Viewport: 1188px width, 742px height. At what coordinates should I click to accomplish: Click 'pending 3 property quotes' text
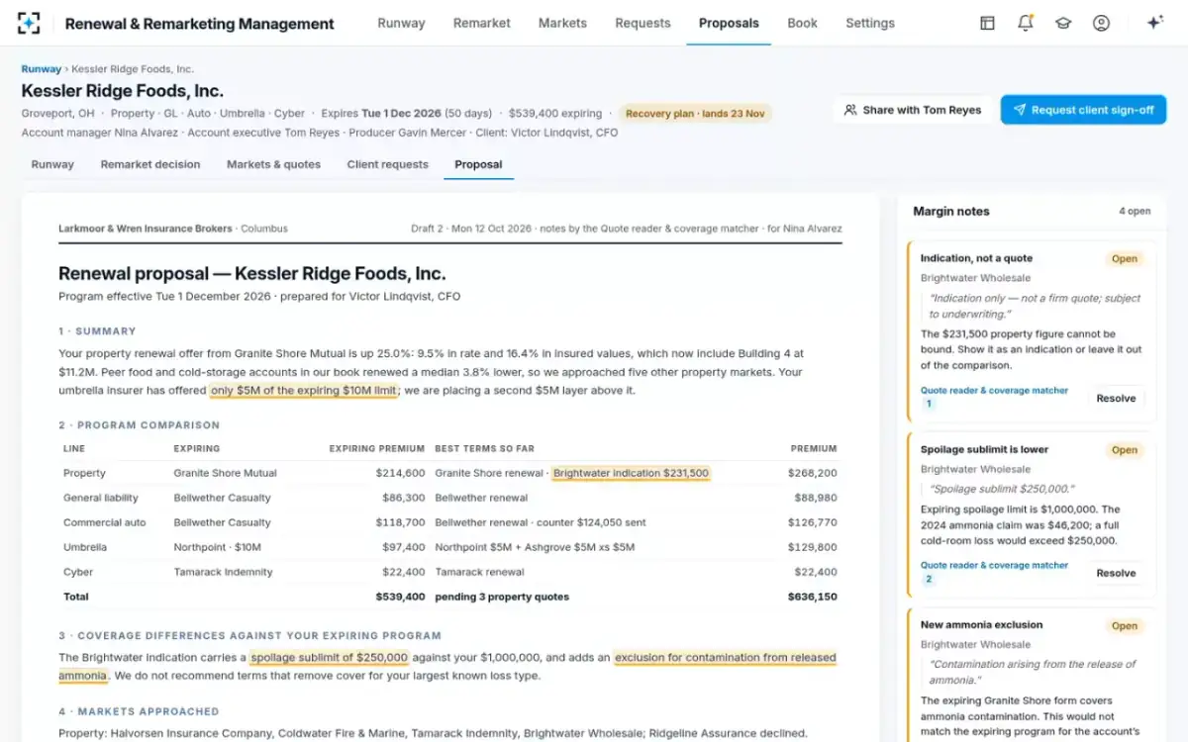click(x=502, y=597)
